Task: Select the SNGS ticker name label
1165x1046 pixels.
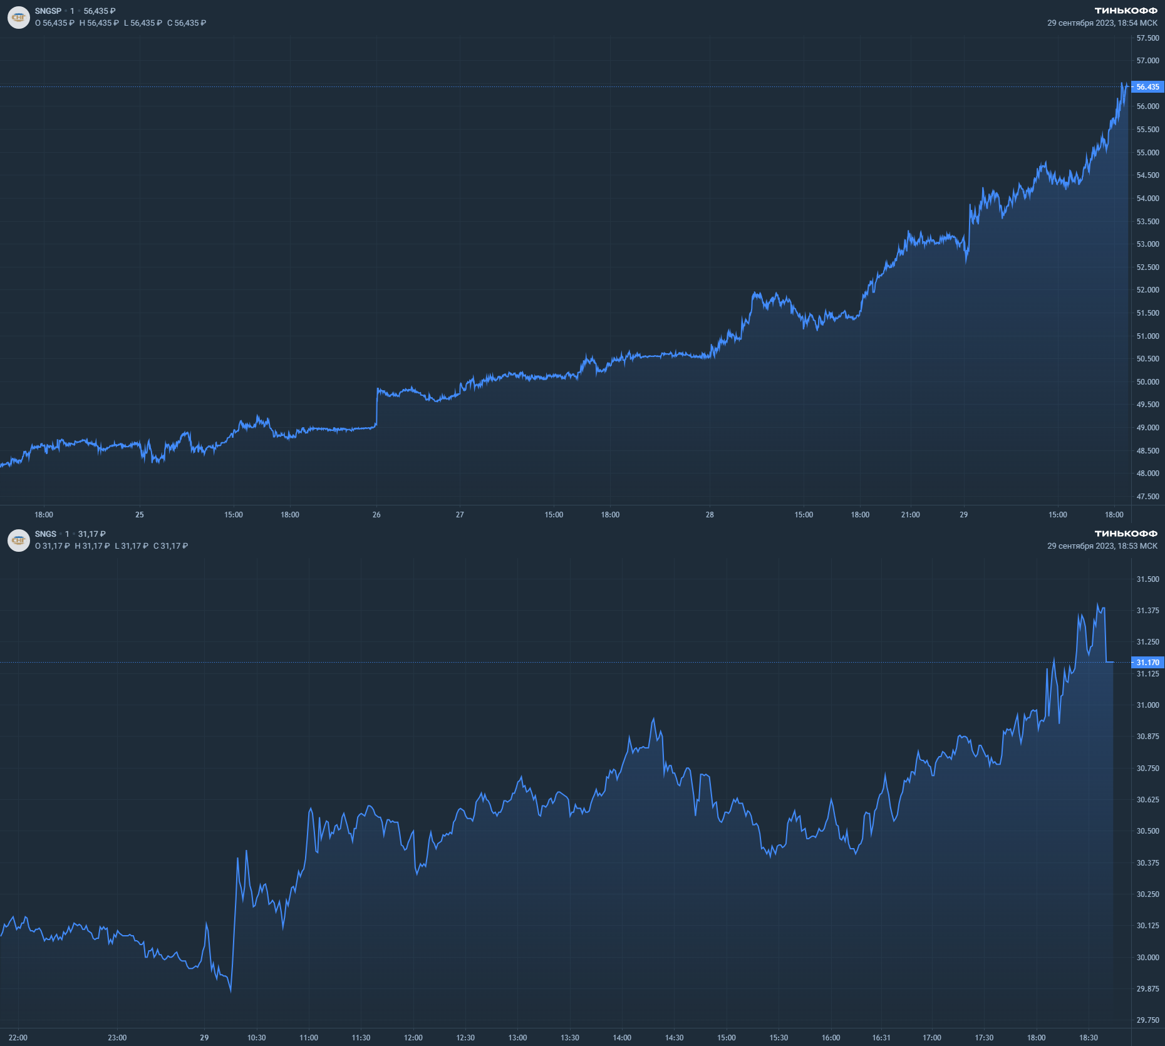Action: [x=46, y=534]
